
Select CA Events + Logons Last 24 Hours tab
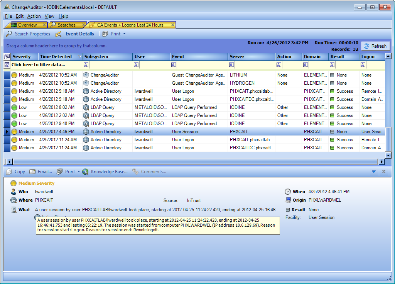click(130, 25)
